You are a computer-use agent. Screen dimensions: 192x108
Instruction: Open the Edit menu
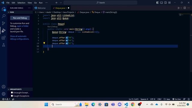pos(13,3)
